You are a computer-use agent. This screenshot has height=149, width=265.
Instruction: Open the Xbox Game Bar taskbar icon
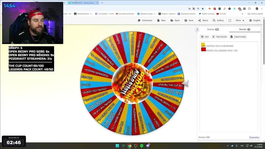(x=123, y=146)
